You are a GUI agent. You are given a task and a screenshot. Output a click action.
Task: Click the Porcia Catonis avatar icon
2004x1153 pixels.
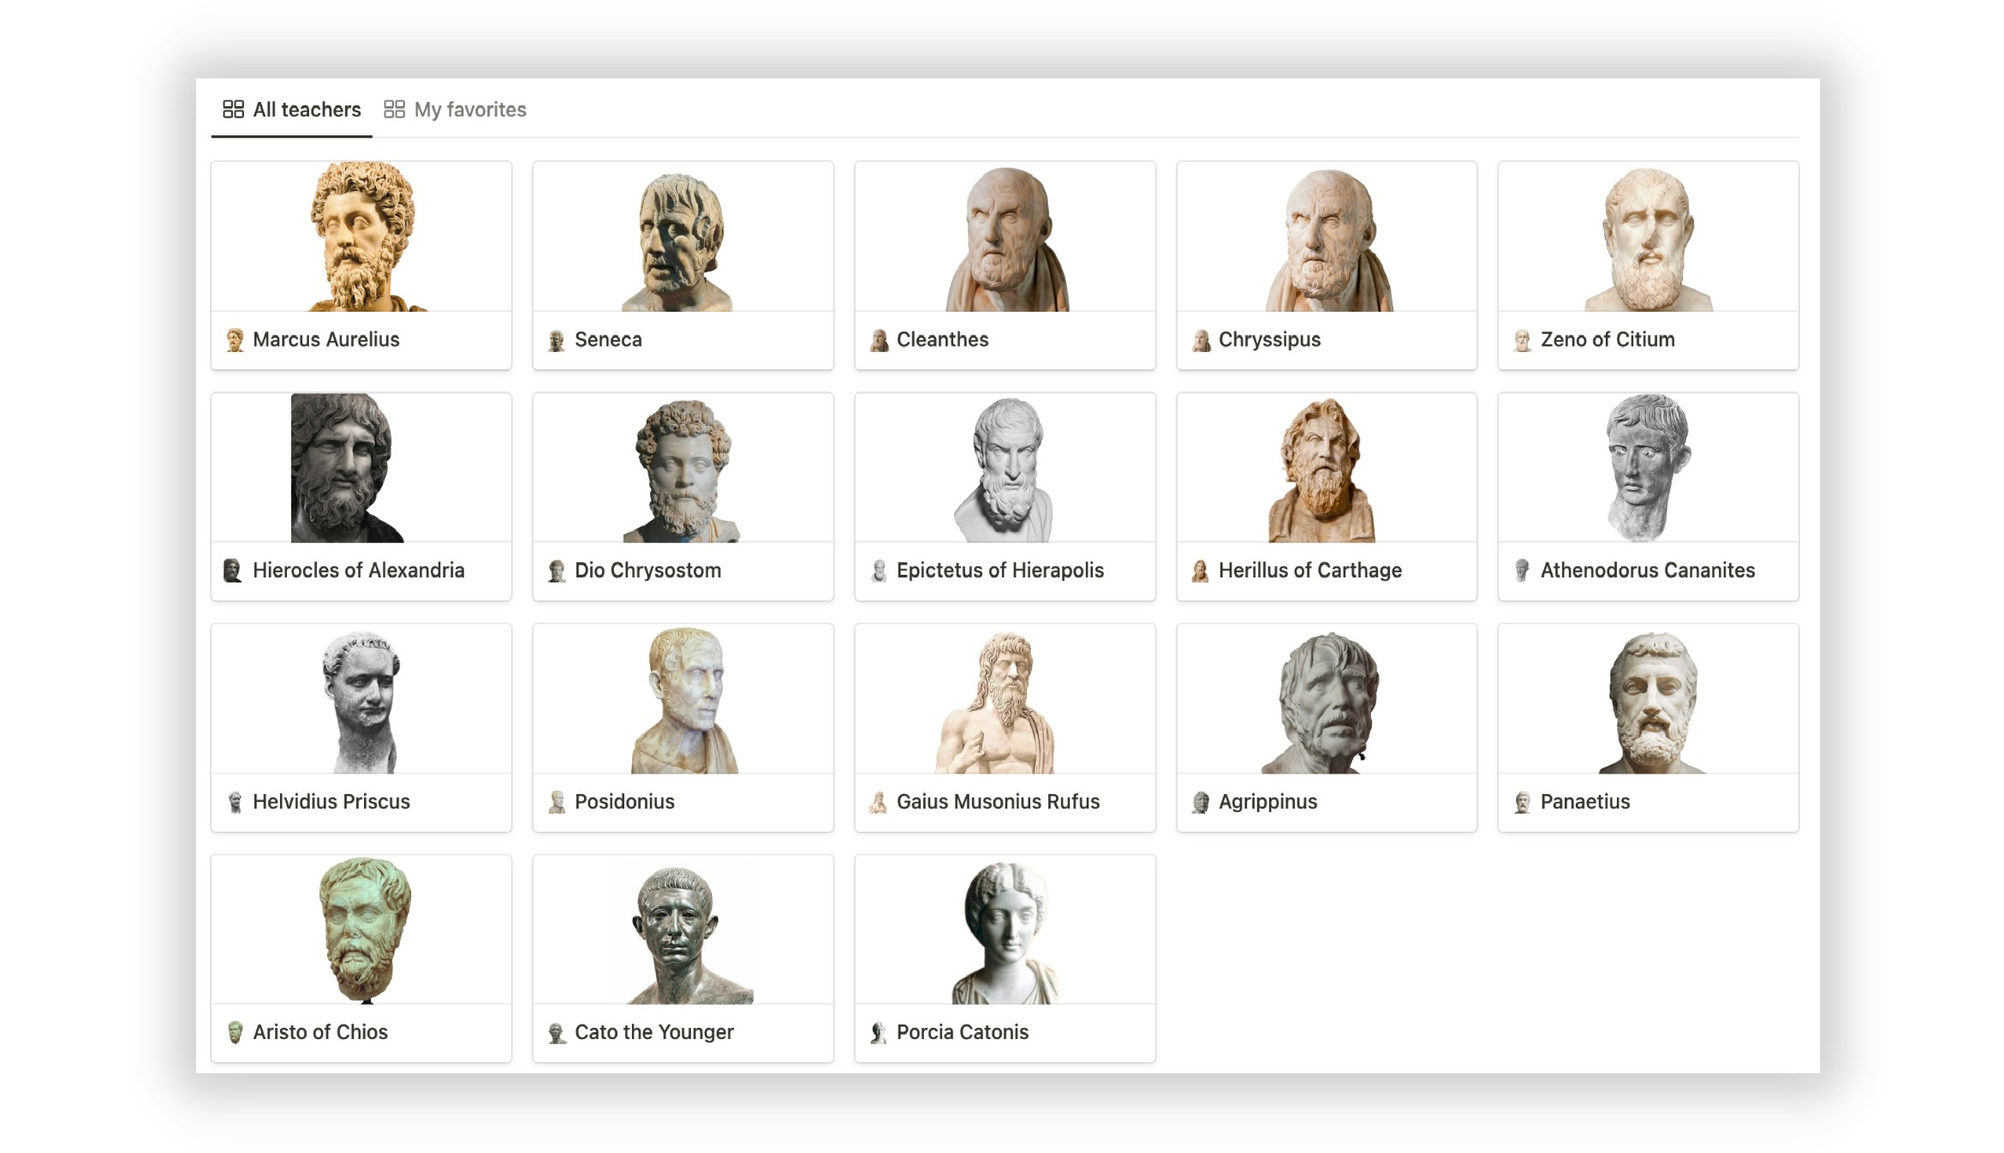click(877, 1032)
